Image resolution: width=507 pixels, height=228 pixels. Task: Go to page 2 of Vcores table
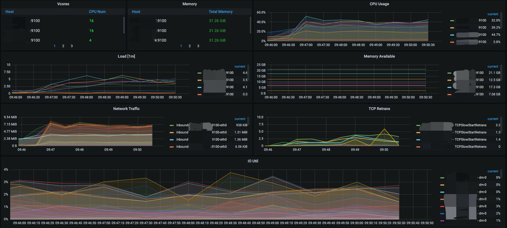(63, 46)
